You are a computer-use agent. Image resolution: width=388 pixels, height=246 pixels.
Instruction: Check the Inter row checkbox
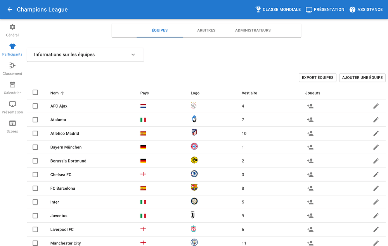click(35, 202)
